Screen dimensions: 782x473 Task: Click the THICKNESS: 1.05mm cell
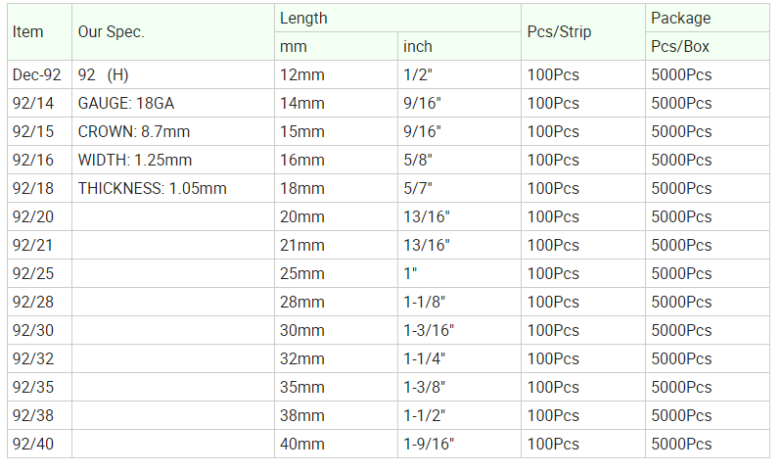click(173, 189)
